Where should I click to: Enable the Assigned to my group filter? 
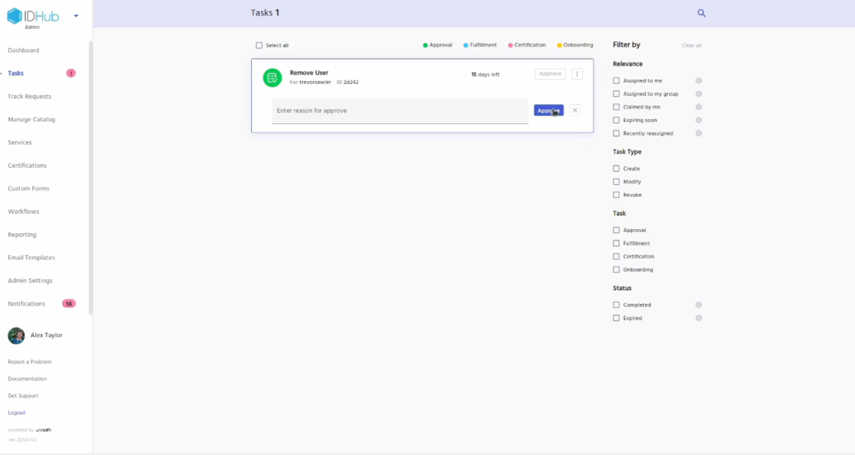coord(616,94)
